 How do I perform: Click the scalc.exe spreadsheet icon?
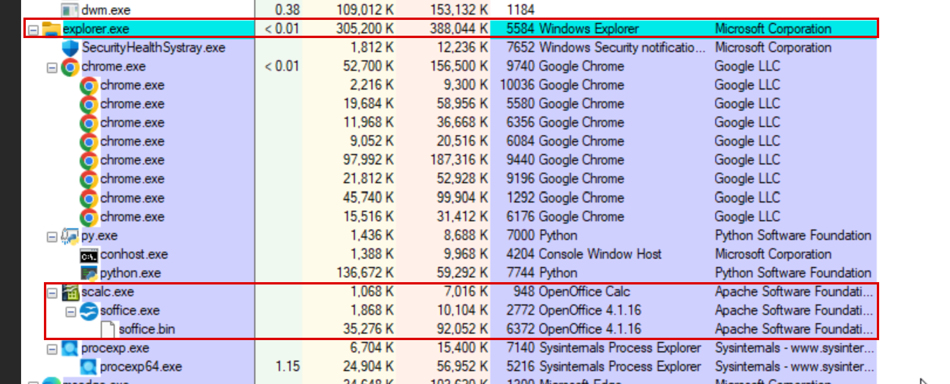[x=70, y=292]
